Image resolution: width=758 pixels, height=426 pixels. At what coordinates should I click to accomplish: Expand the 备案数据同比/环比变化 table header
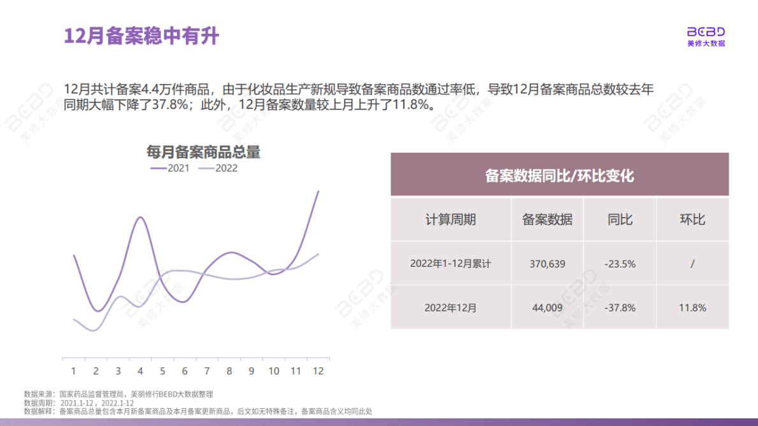(560, 177)
